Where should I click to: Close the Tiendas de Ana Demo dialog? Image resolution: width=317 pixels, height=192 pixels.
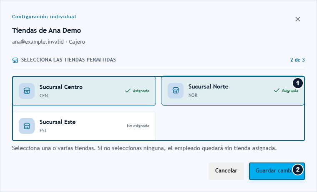[297, 19]
